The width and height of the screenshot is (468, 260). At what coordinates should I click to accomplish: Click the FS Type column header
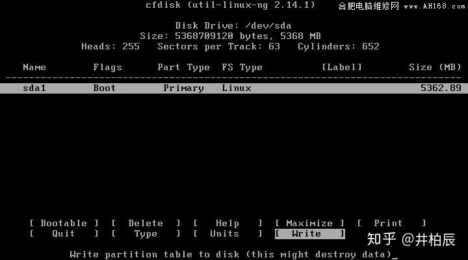coord(242,67)
